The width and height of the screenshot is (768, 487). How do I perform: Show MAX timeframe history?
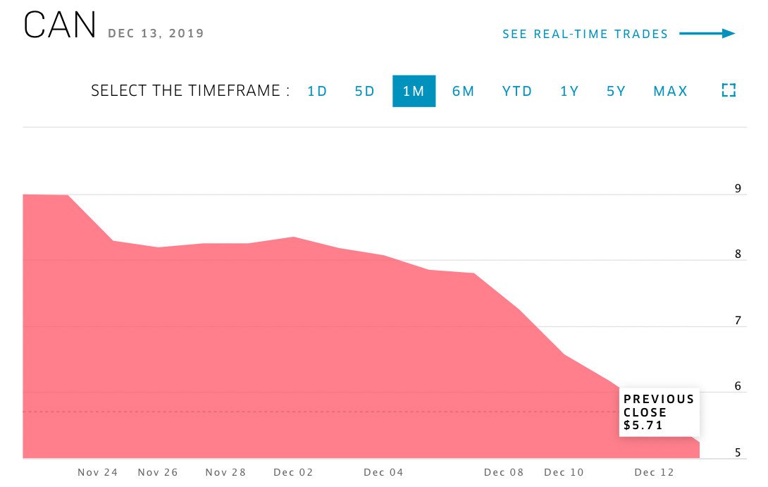[x=671, y=91]
